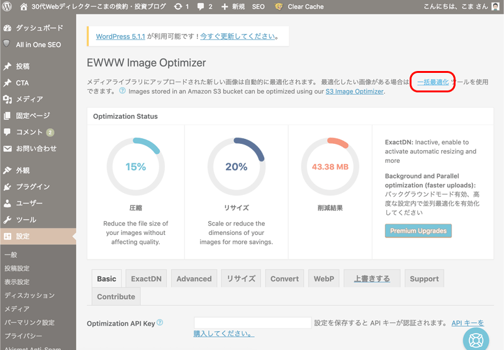Image resolution: width=504 pixels, height=350 pixels.
Task: Switch to the Advanced tab
Action: 194,278
